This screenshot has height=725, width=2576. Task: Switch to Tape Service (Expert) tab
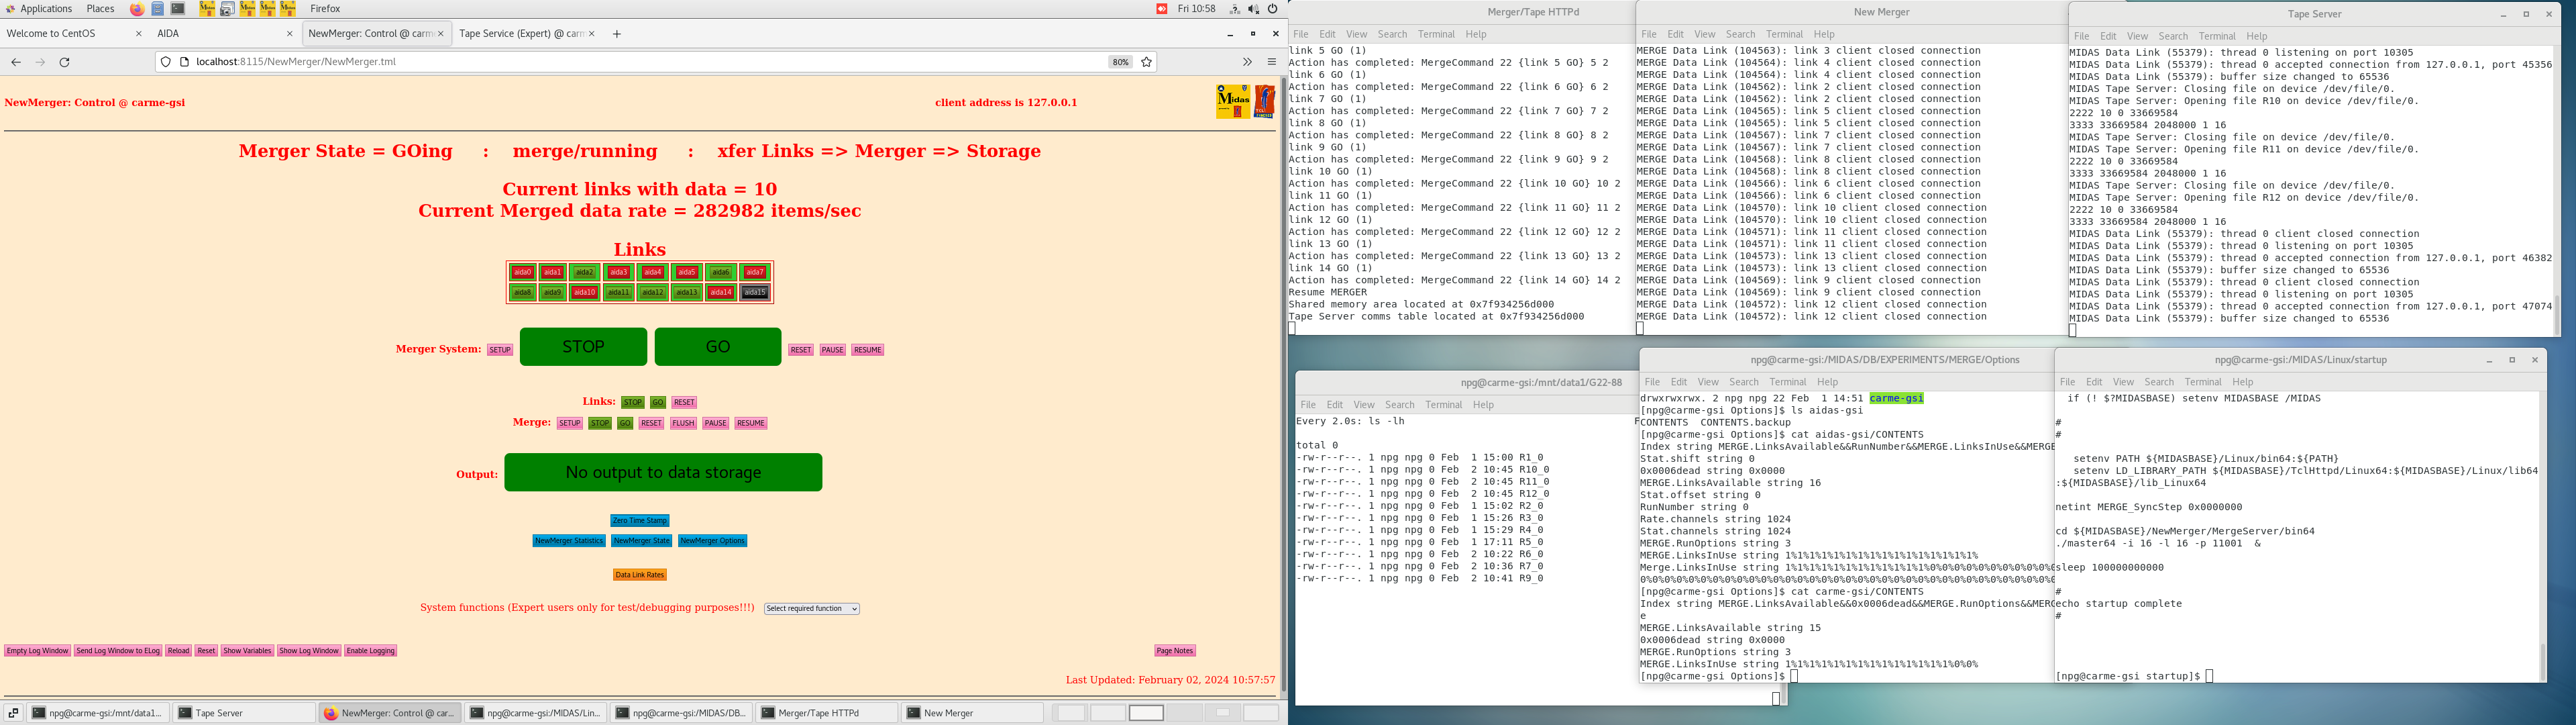pyautogui.click(x=521, y=34)
